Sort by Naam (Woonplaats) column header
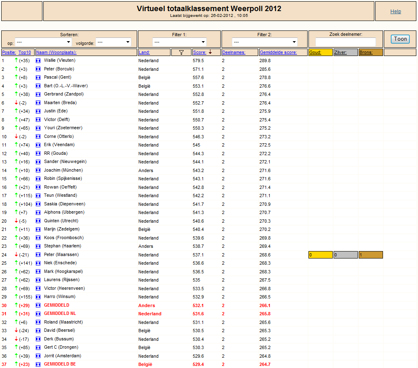Viewport: 418px width, 368px height. pos(56,53)
